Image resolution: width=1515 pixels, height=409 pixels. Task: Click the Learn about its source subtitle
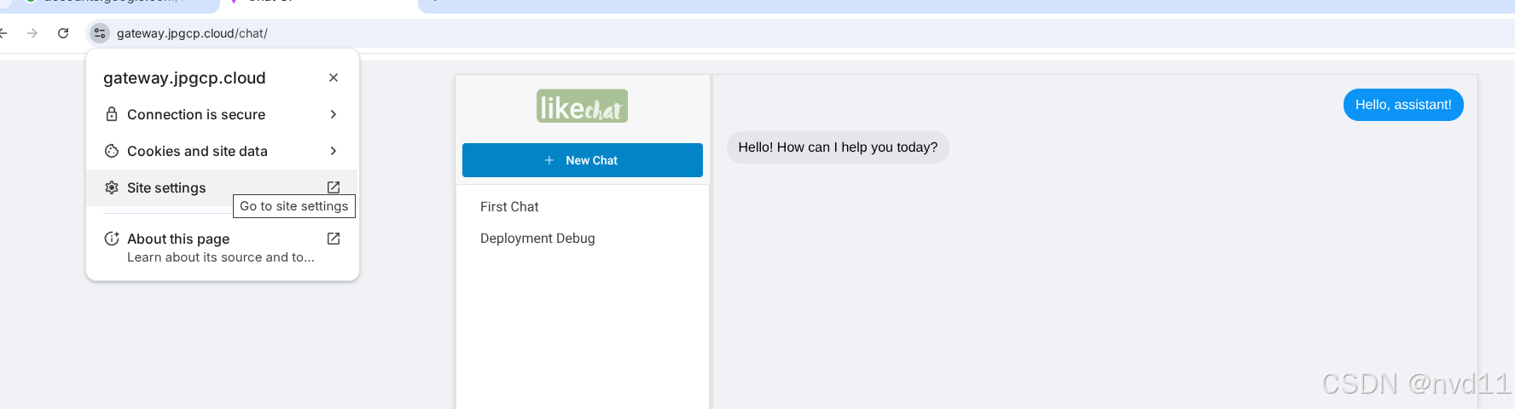pyautogui.click(x=221, y=257)
